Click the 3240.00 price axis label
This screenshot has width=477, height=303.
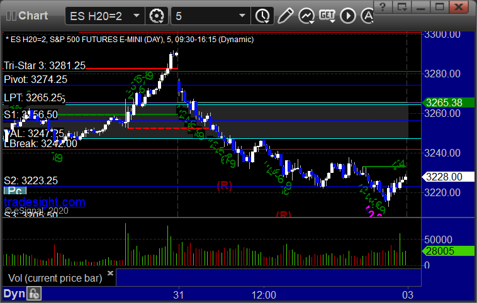pyautogui.click(x=442, y=153)
